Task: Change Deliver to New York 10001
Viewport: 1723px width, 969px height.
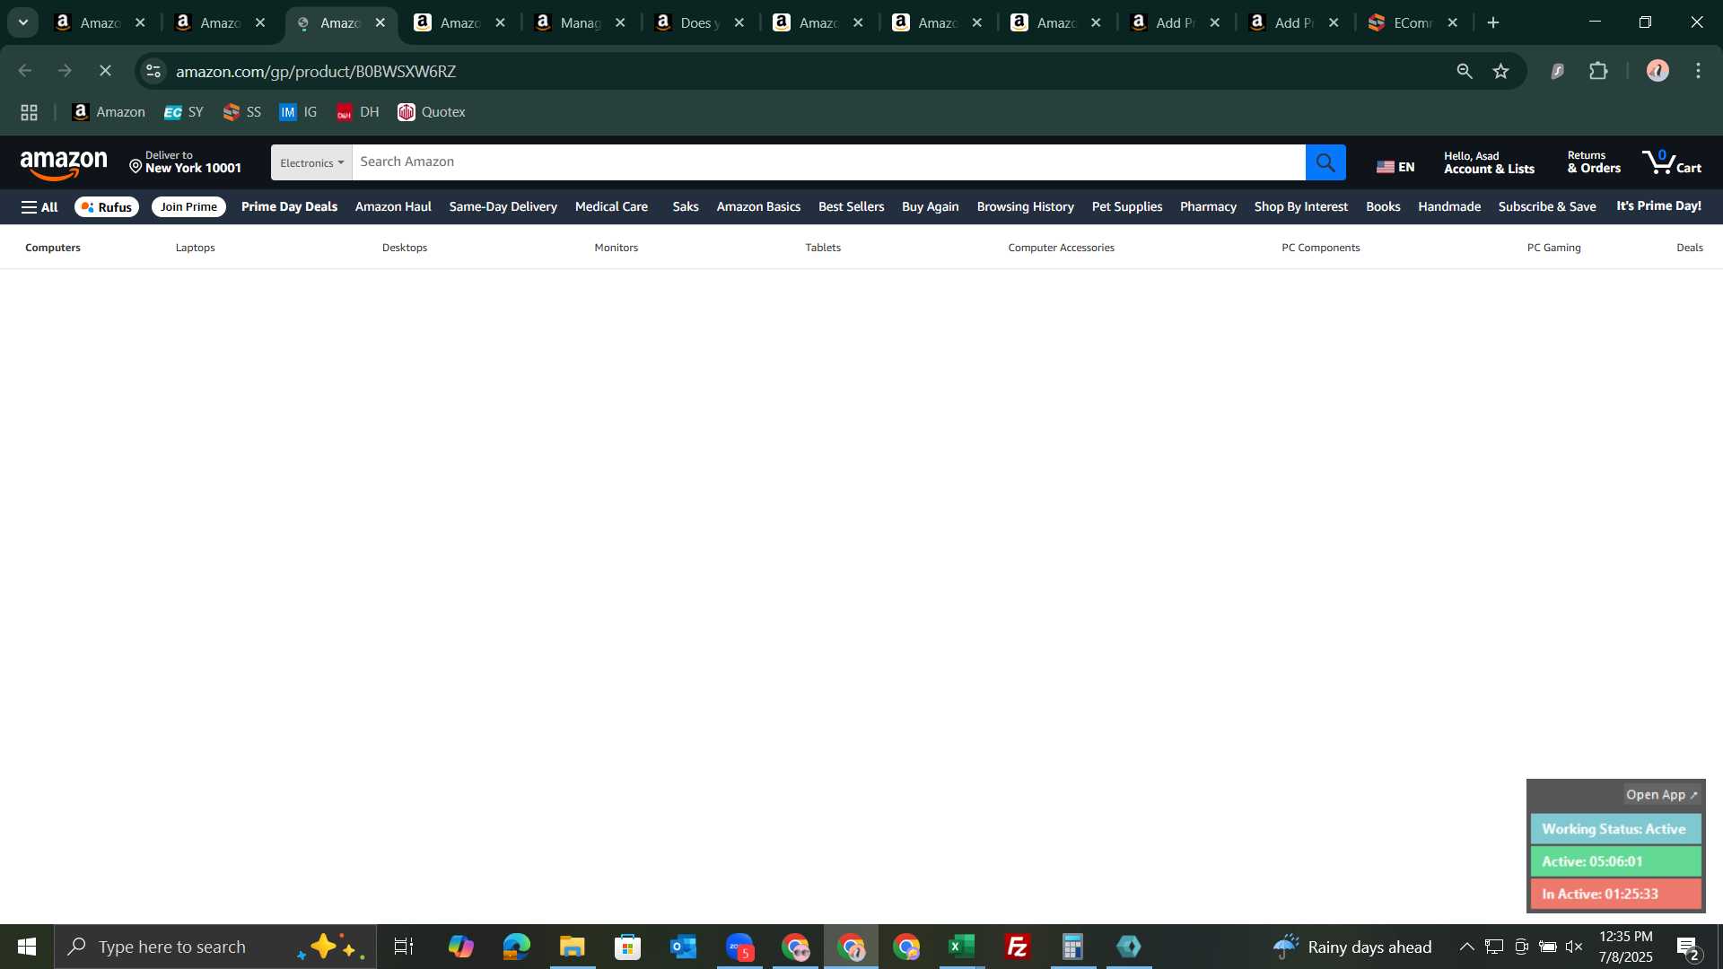Action: pos(186,162)
